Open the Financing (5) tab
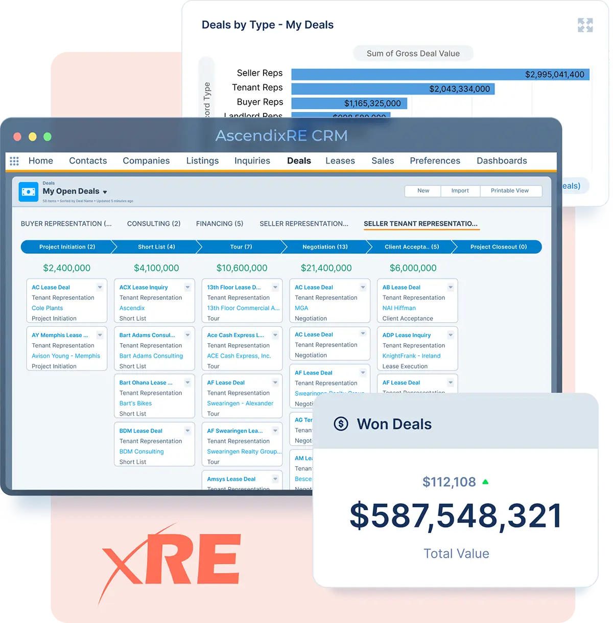Screen dimensions: 613x623 [220, 224]
